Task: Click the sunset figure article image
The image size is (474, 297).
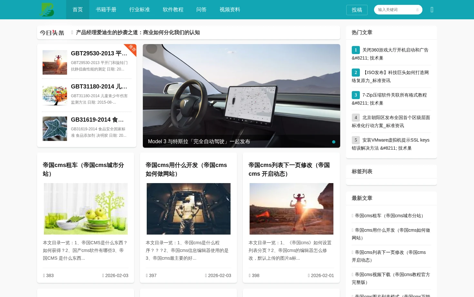Action: click(x=291, y=209)
